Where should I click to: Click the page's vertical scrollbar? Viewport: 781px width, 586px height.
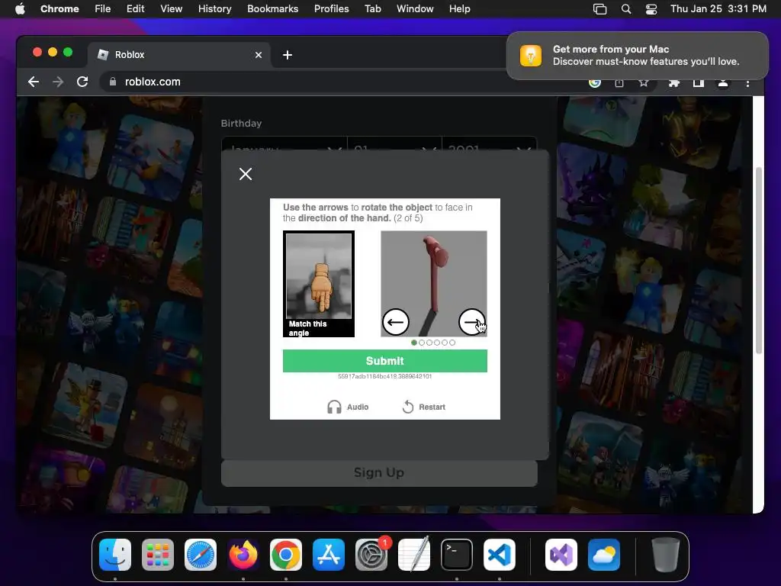click(x=759, y=260)
